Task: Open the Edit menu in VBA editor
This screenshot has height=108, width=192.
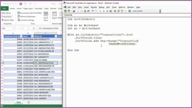Action: pyautogui.click(x=74, y=7)
